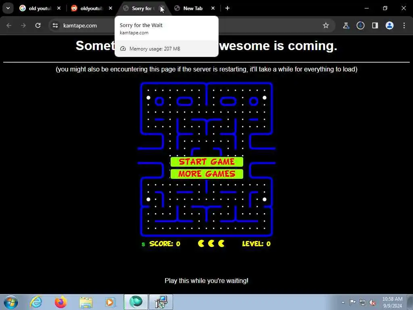Go back to the previous page
The height and width of the screenshot is (310, 413).
point(9,25)
